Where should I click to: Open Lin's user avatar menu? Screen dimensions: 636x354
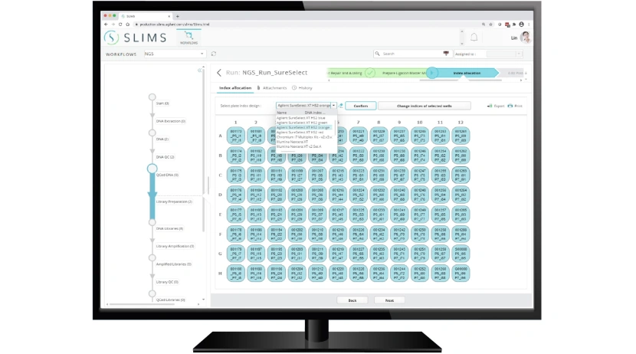click(526, 38)
